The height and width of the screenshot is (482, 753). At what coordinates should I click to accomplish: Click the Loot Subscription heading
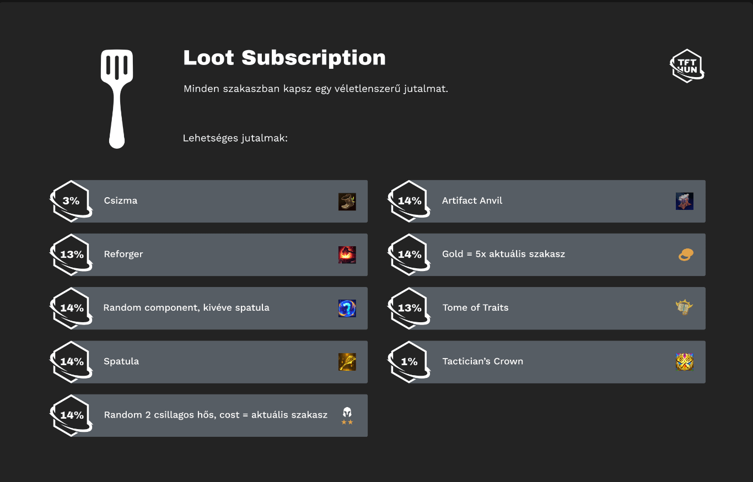point(284,58)
